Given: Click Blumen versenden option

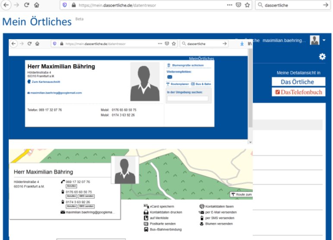Looking at the screenshot, I should (217, 224).
